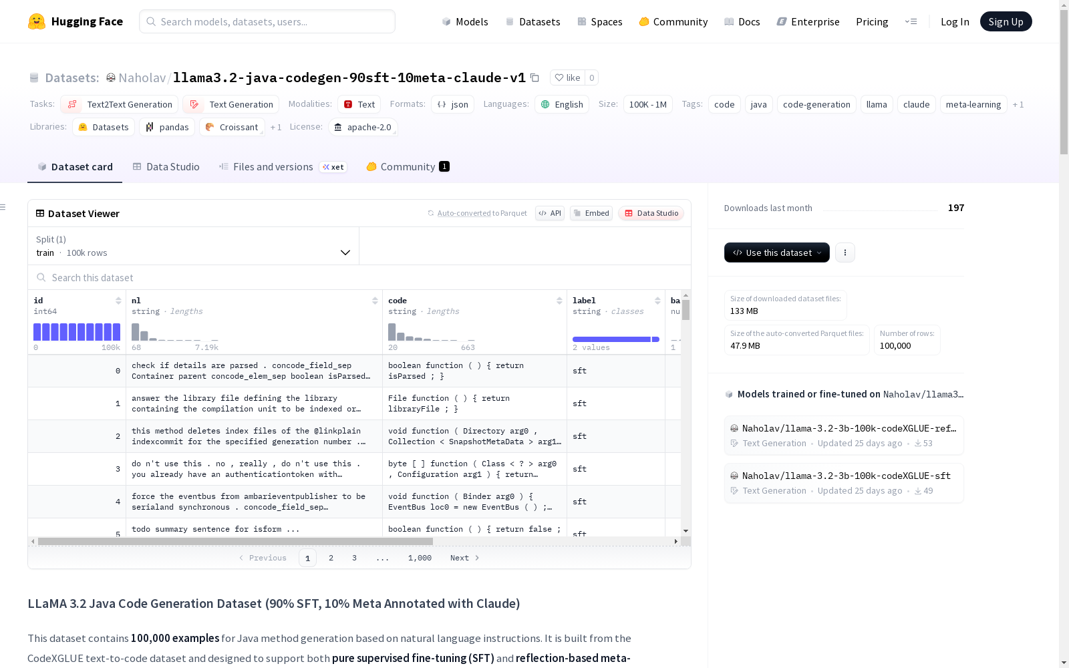Open Docs in the top navigation
1069x668 pixels.
742,21
